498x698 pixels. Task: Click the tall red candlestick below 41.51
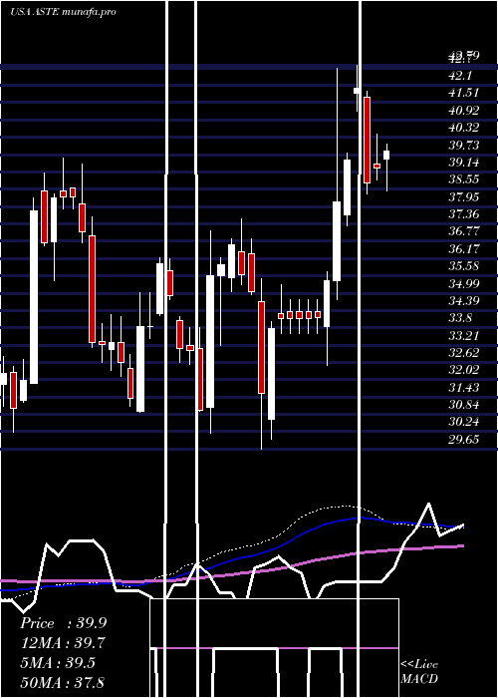[x=367, y=140]
